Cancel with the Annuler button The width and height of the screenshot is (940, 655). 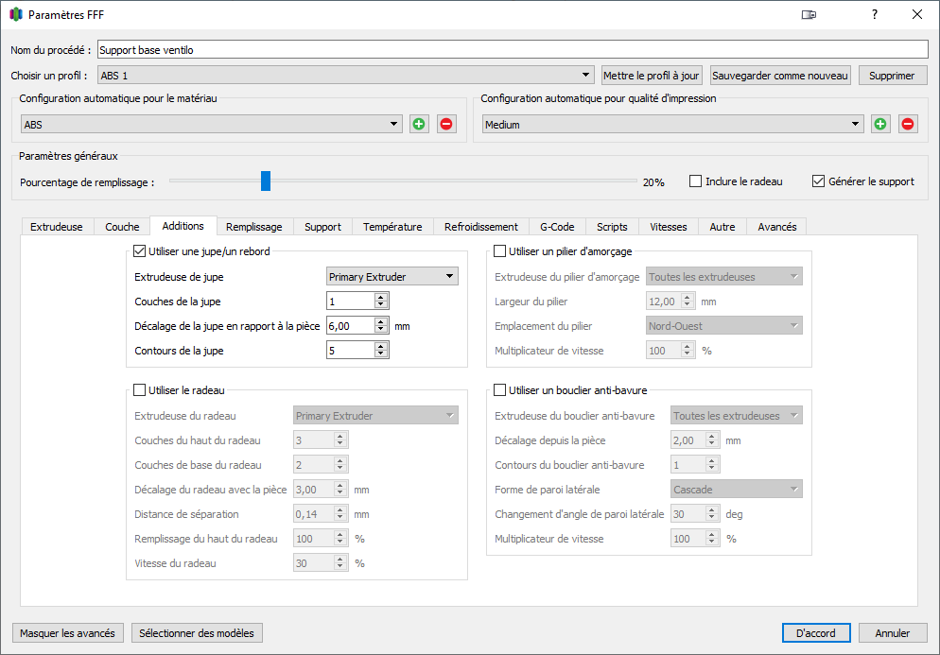pyautogui.click(x=892, y=633)
